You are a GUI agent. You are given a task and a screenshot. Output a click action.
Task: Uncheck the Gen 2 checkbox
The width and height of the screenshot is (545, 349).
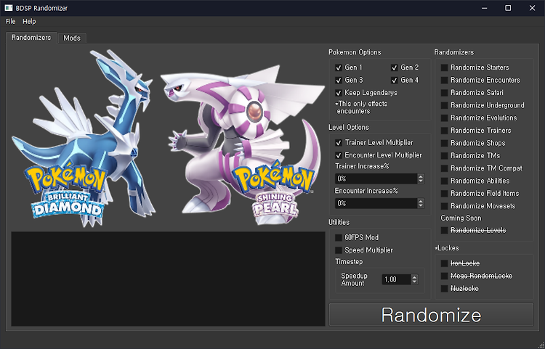tap(394, 67)
